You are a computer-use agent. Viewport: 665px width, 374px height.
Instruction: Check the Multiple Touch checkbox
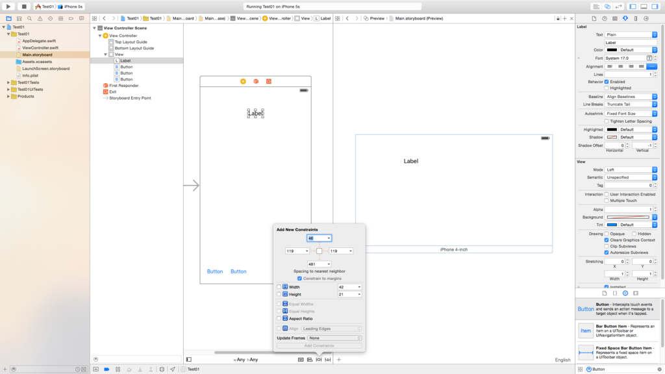[607, 200]
